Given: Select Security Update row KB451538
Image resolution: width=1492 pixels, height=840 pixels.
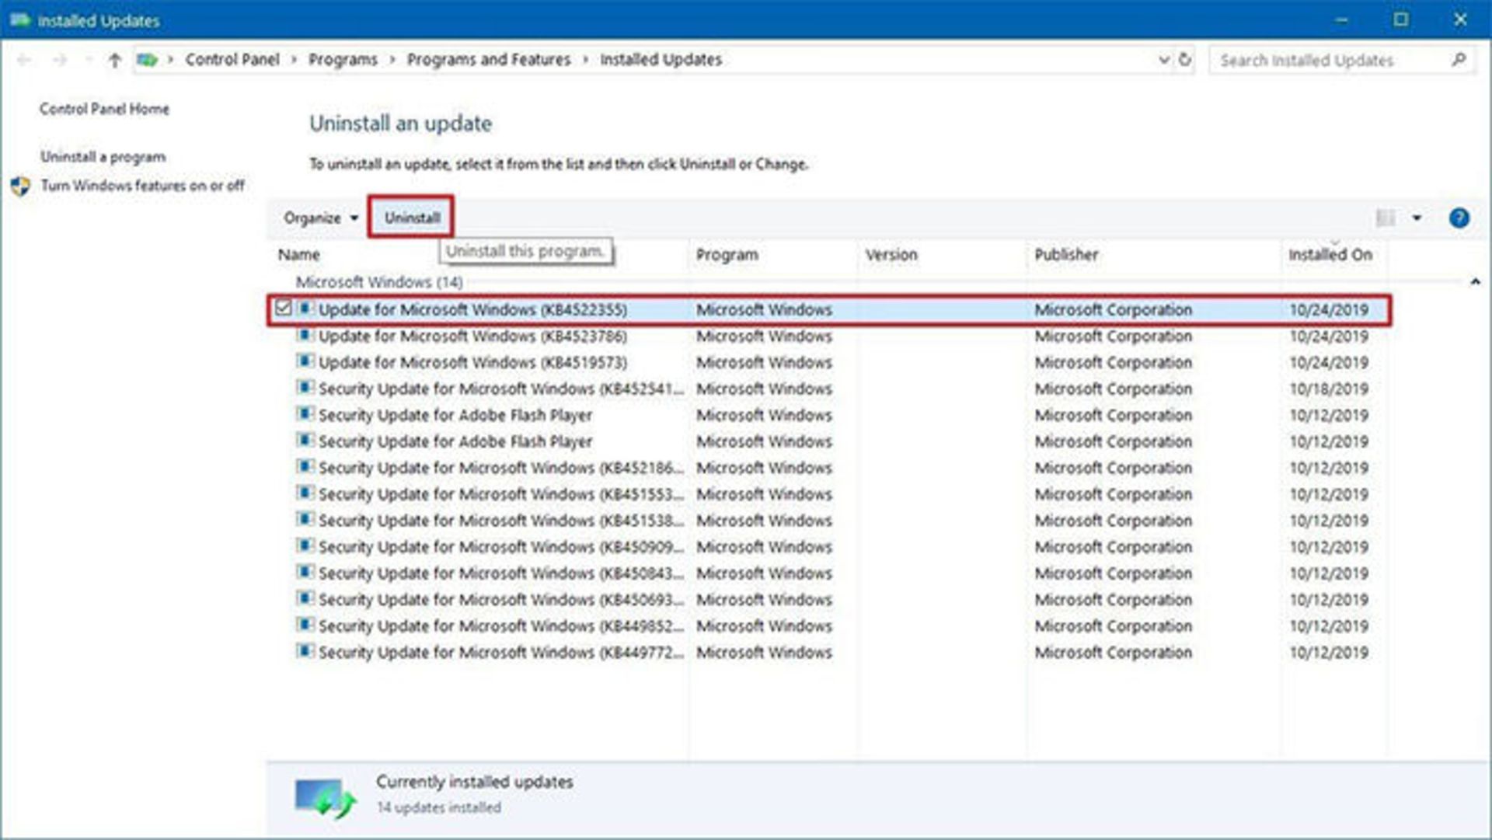Looking at the screenshot, I should [829, 521].
